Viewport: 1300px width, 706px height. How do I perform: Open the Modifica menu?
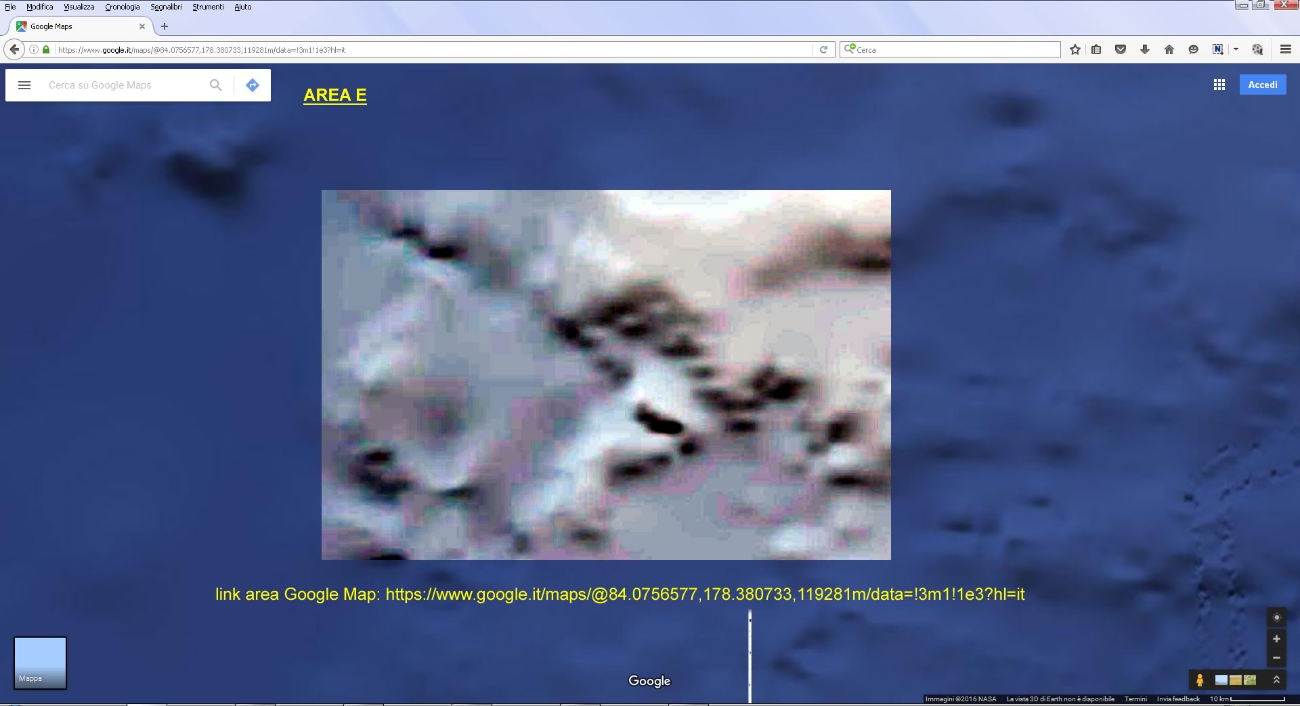click(40, 7)
